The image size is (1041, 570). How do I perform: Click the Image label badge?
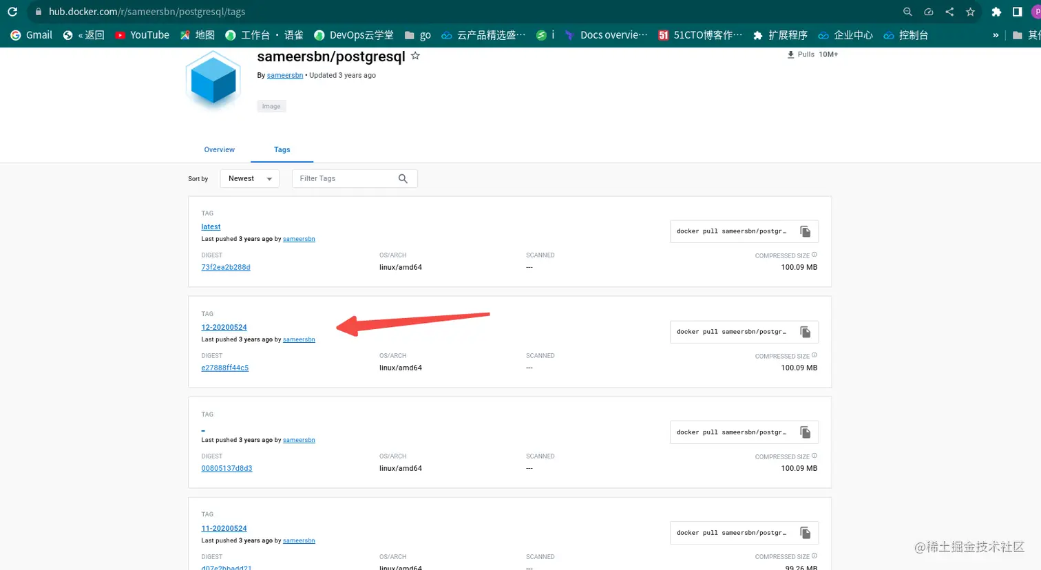pos(271,106)
